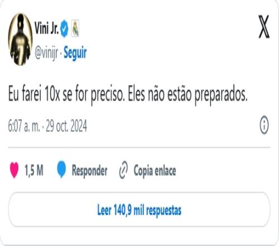The width and height of the screenshot is (279, 246).
Task: Click the 1,5 M likes count
Action: (34, 170)
